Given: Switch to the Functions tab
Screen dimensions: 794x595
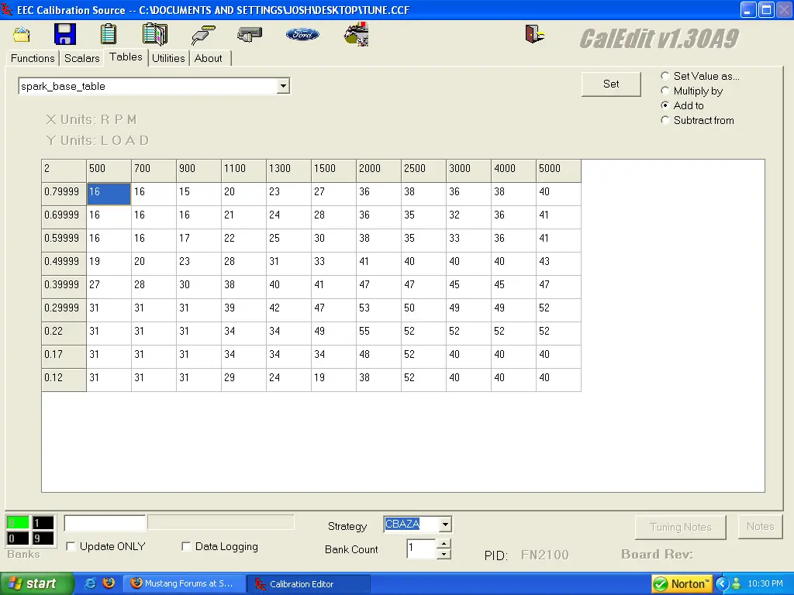Looking at the screenshot, I should 33,58.
